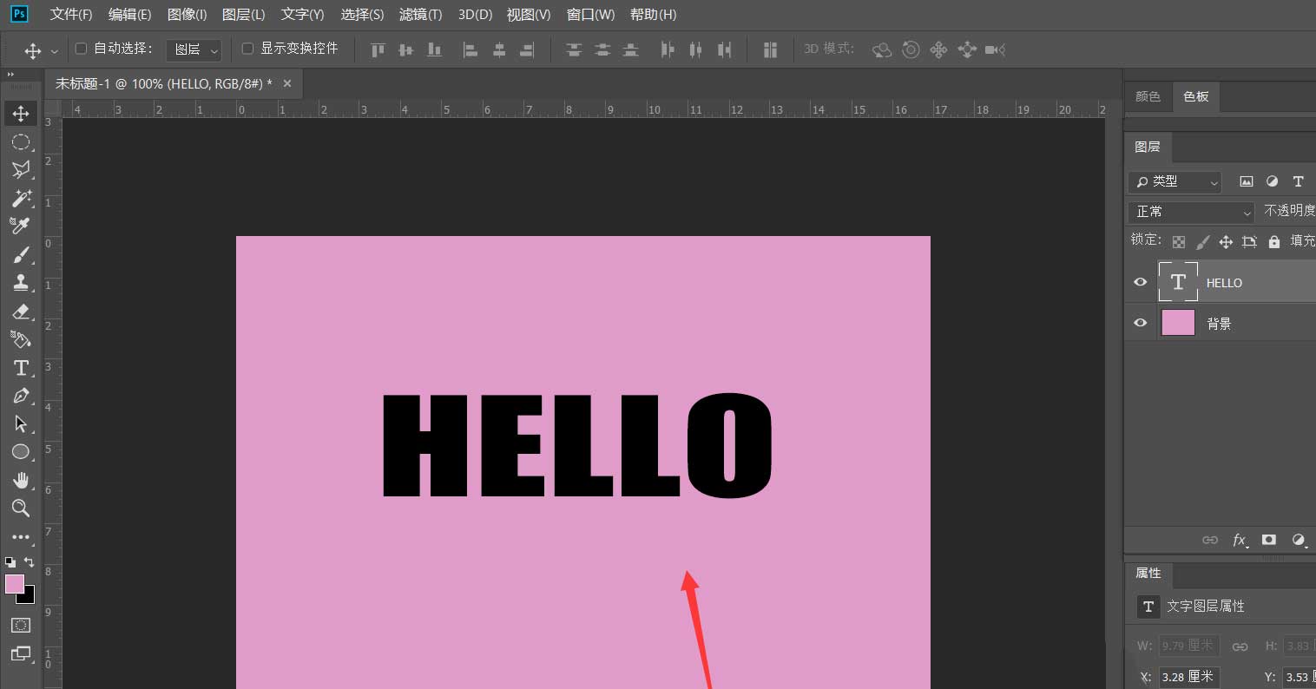Select the Ellipse shape tool
The height and width of the screenshot is (689, 1316).
[21, 451]
